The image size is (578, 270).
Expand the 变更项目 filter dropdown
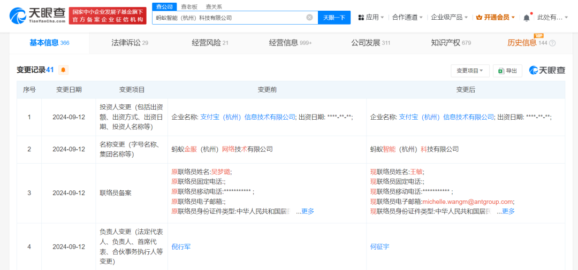pyautogui.click(x=470, y=71)
